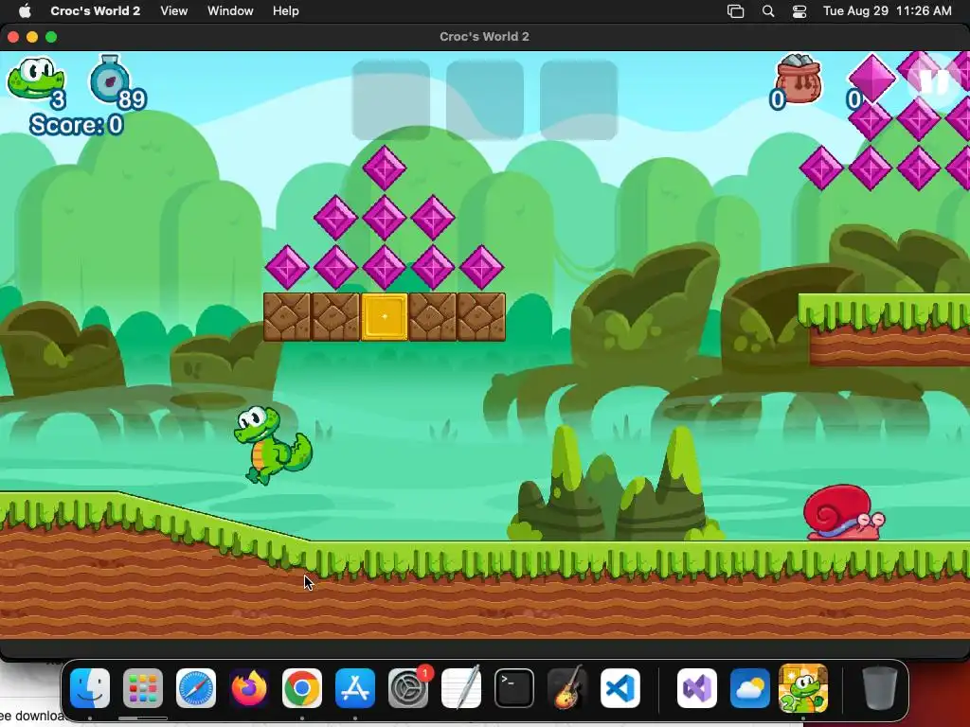Viewport: 970px width, 727px height.
Task: Close the Croc's World 2 window
Action: (13, 37)
